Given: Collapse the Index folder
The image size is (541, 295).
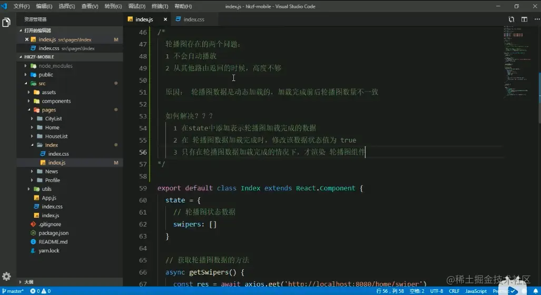Looking at the screenshot, I should pyautogui.click(x=32, y=145).
